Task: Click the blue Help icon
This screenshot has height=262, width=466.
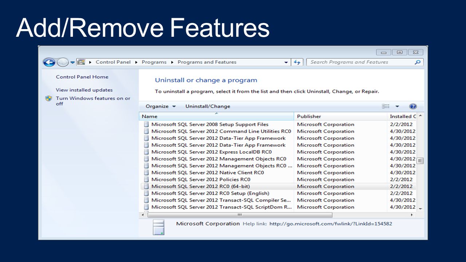Action: tap(413, 106)
